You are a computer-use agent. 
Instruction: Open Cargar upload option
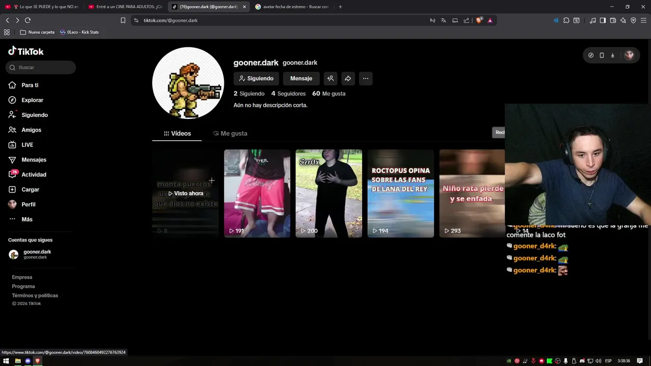(24, 190)
